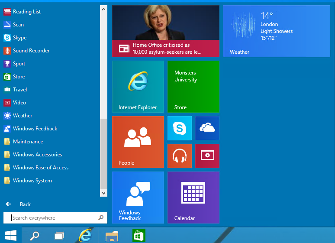Click the Windows Start button
335x243 pixels.
(x=11, y=235)
